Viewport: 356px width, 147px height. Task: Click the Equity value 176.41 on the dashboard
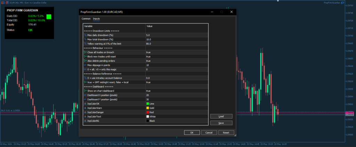tap(32, 24)
